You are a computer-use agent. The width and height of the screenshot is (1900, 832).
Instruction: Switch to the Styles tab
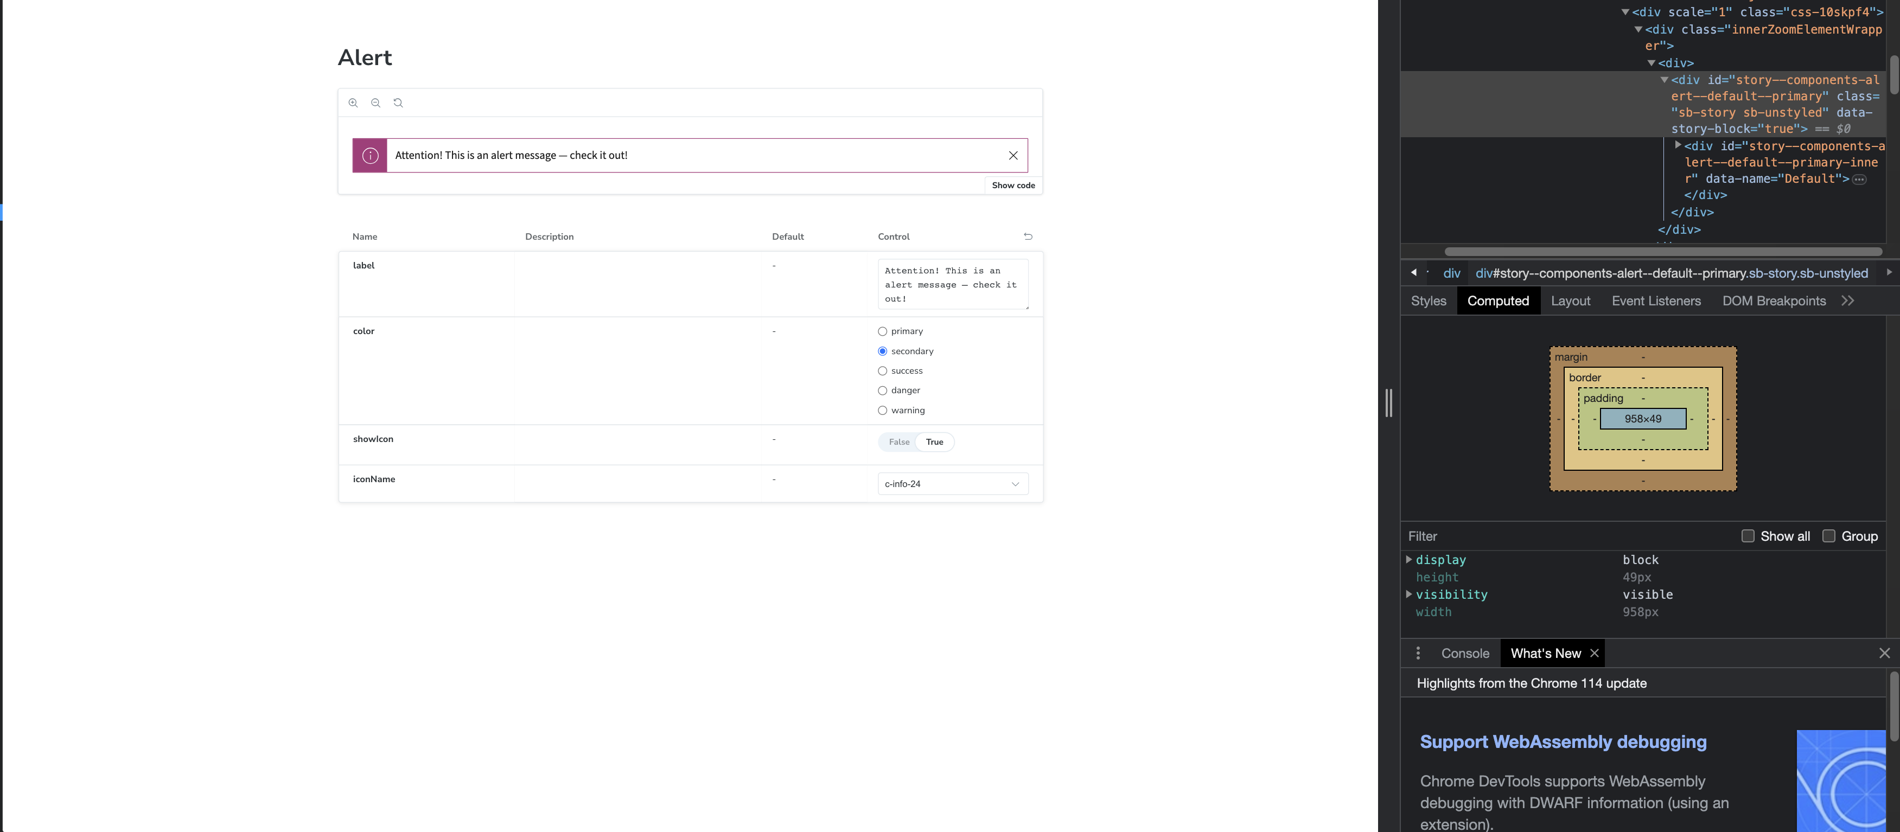(1428, 300)
